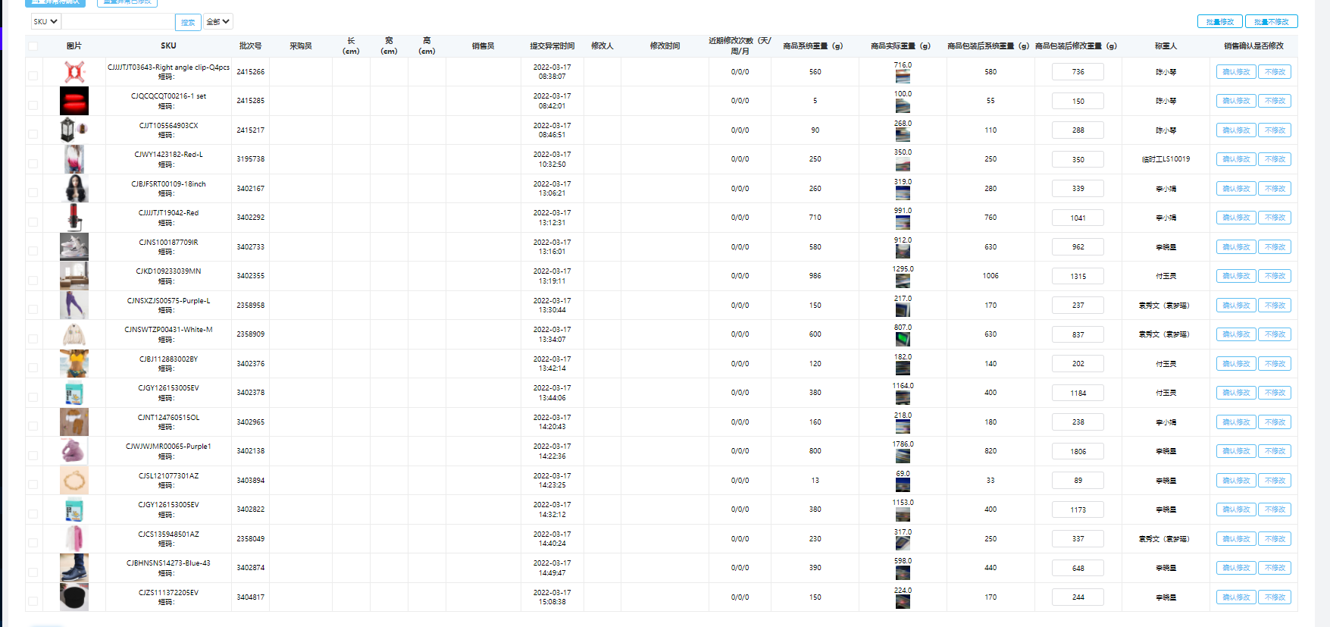Click 确认修改 for batch 2415266 row
Viewport: 1330px width, 627px height.
click(1236, 72)
